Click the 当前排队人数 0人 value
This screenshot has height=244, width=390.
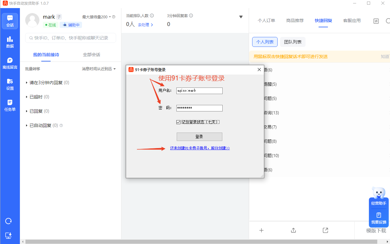pyautogui.click(x=130, y=24)
